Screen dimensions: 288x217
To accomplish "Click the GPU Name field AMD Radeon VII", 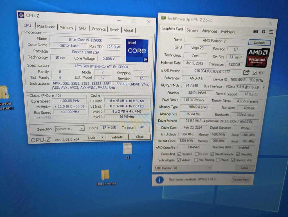I will (215, 41).
